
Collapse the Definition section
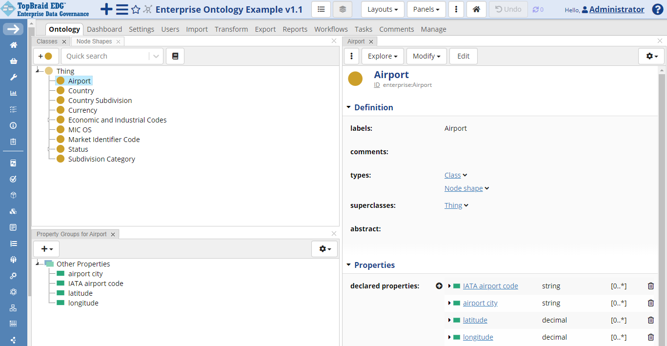point(348,107)
